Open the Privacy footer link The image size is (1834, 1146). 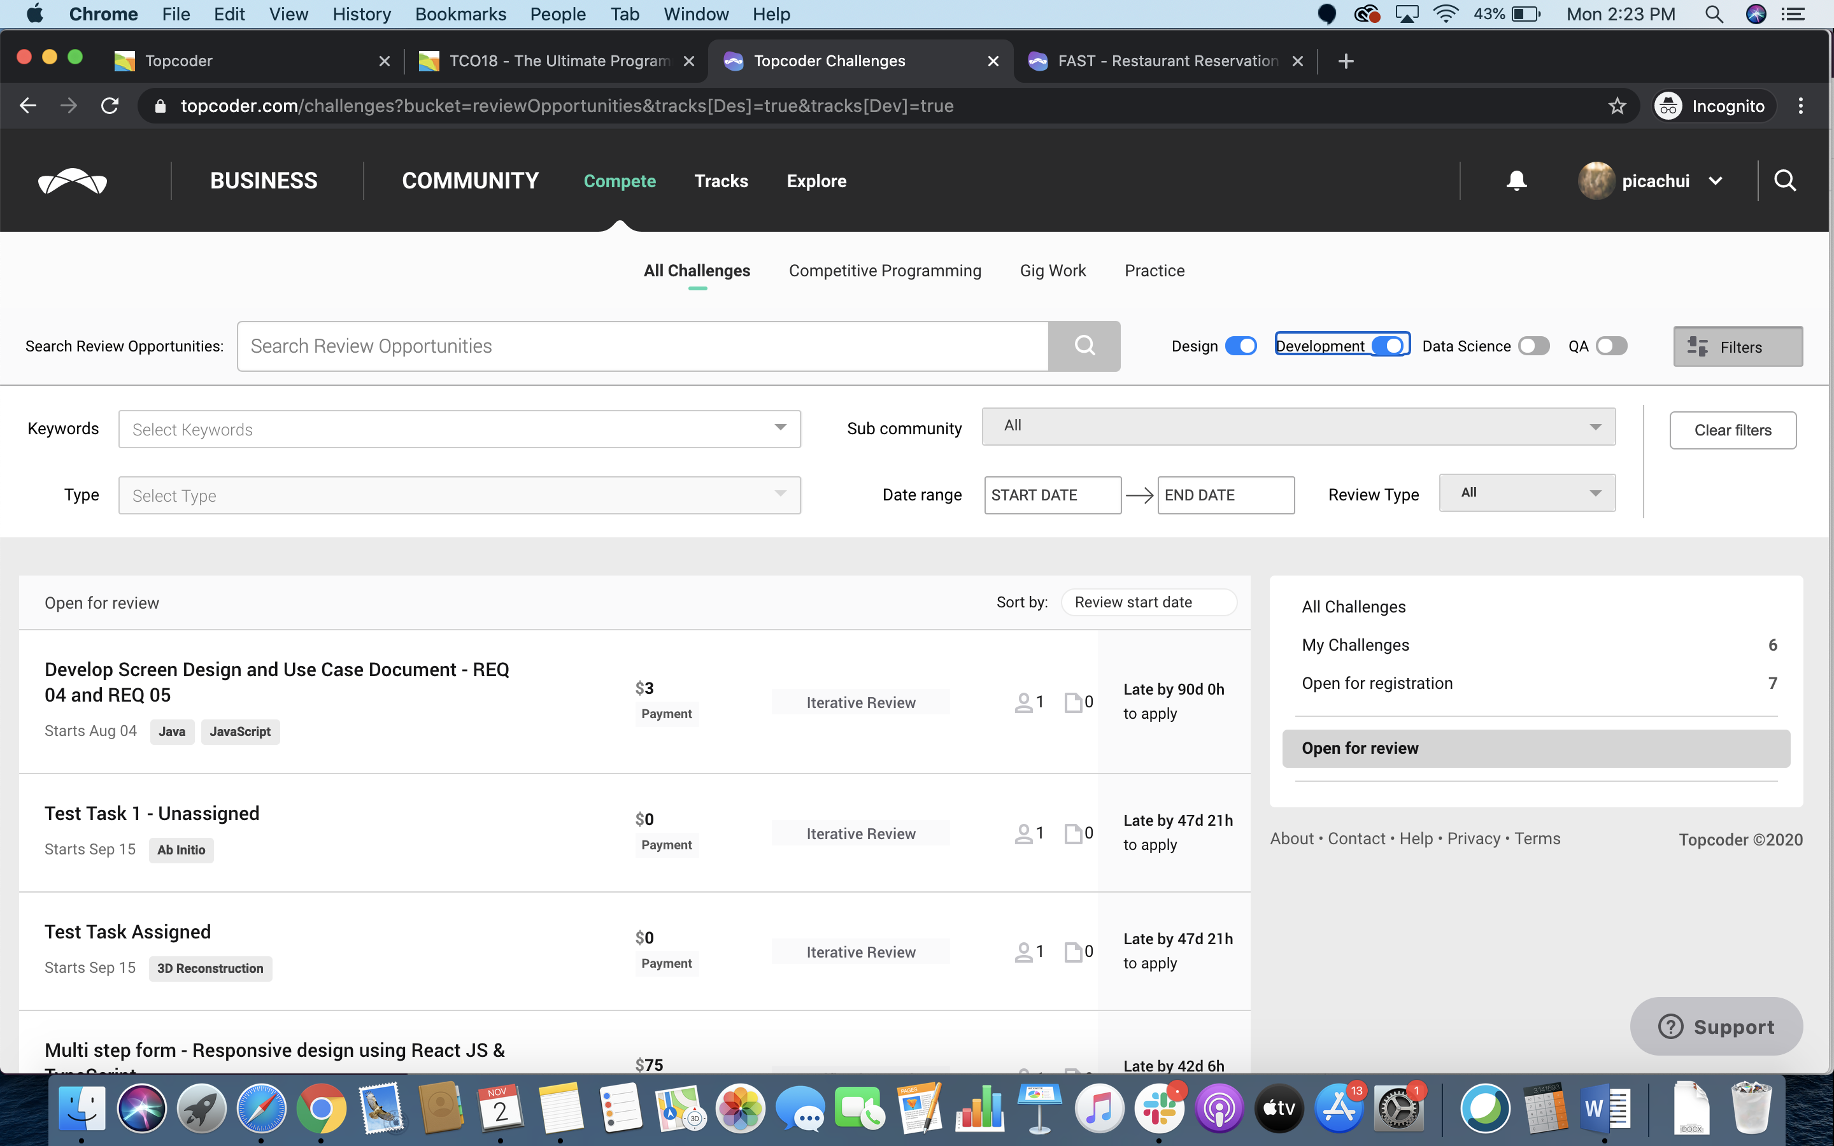(x=1474, y=838)
